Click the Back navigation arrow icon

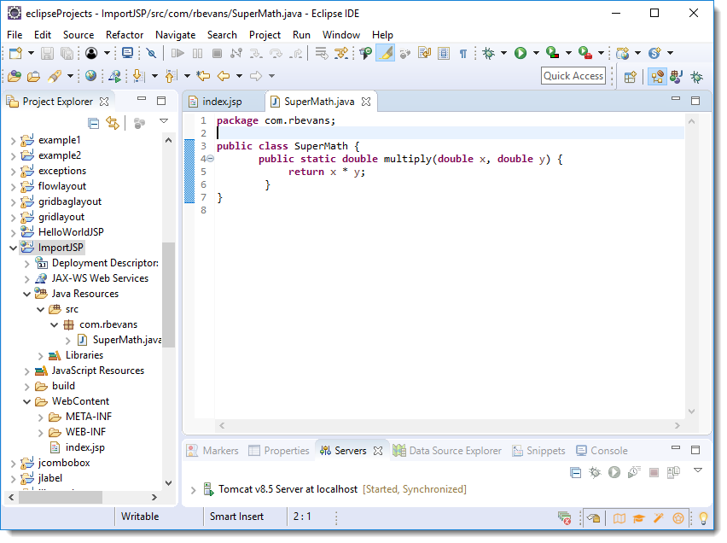click(224, 76)
